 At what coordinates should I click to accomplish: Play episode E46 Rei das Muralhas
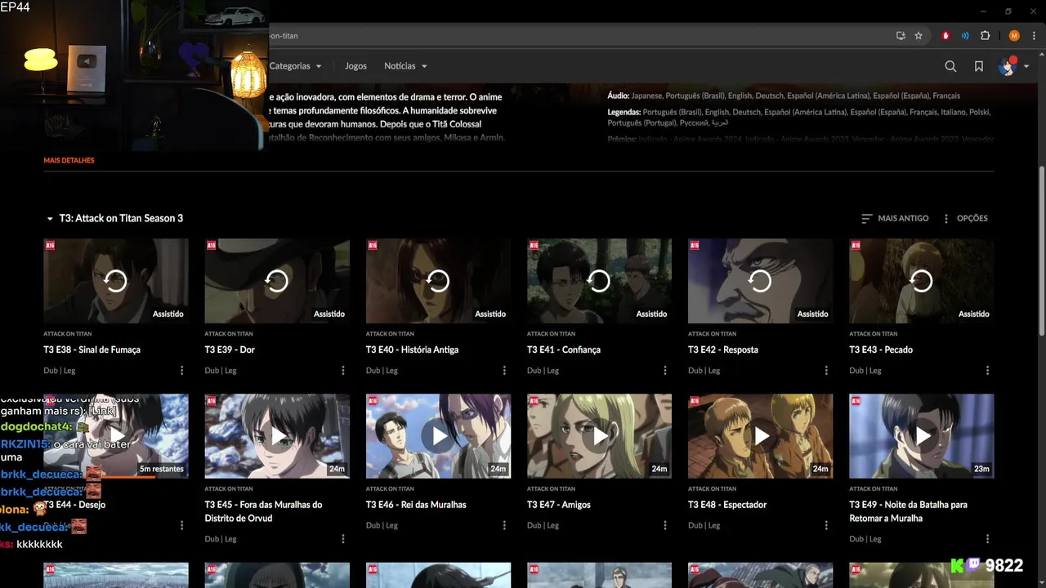coord(438,436)
